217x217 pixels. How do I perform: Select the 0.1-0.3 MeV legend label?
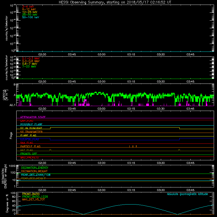(x=31, y=58)
